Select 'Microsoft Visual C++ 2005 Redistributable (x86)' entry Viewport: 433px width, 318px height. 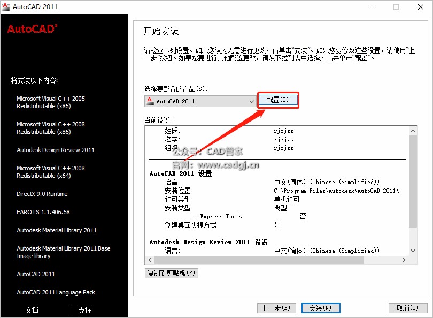pyautogui.click(x=51, y=102)
